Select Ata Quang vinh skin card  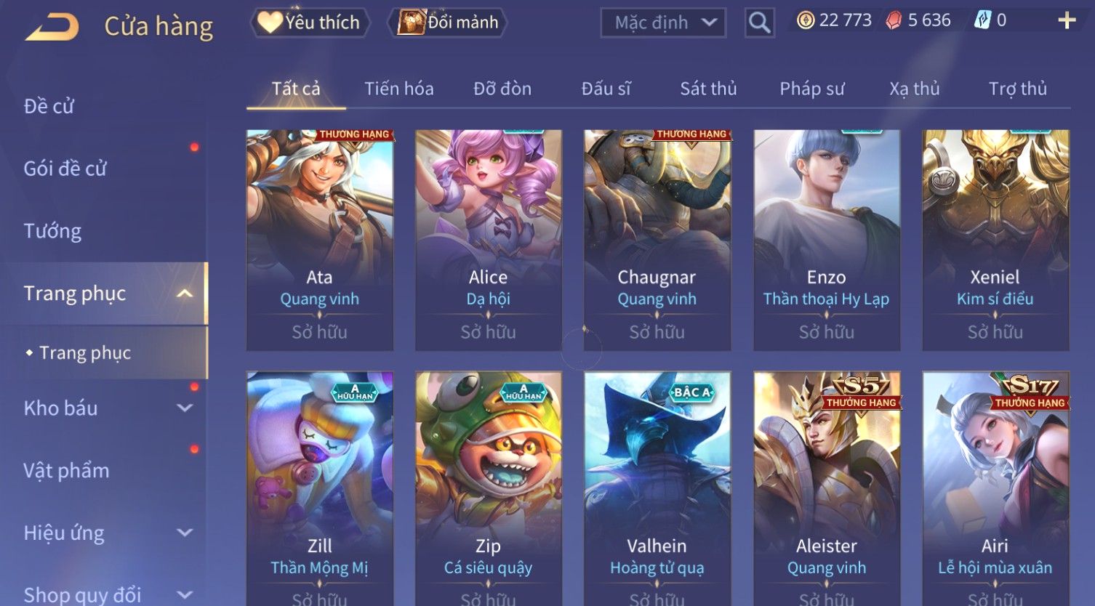(320, 241)
